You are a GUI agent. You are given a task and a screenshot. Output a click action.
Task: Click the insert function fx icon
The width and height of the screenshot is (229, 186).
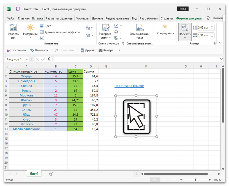[x=49, y=59]
